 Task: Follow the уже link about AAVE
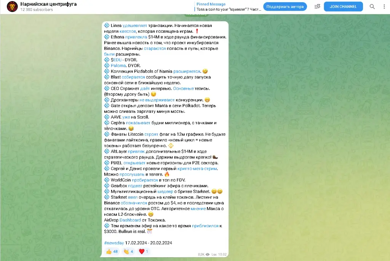click(x=126, y=117)
